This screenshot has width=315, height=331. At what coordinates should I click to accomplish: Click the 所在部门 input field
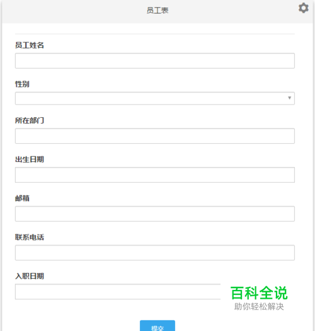[x=155, y=136]
